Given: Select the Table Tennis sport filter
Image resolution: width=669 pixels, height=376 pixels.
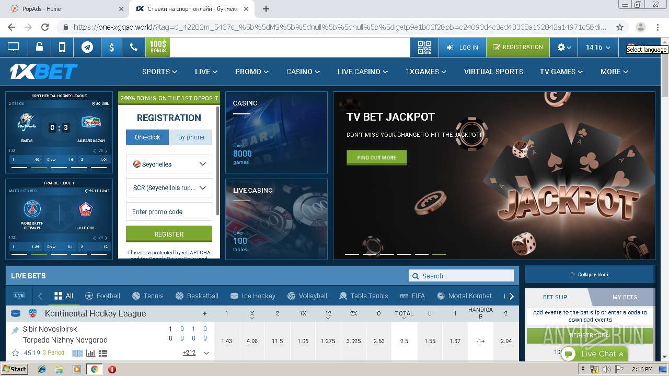Looking at the screenshot, I should [363, 296].
